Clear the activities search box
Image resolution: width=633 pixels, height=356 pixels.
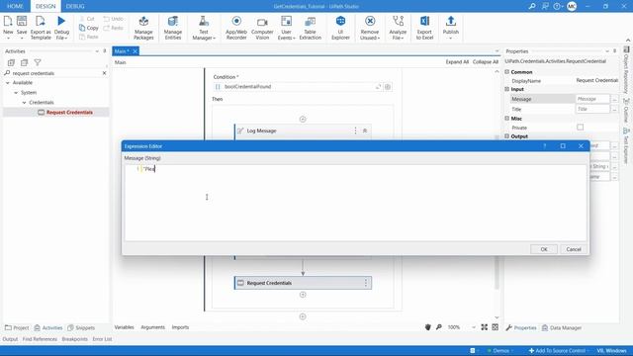pyautogui.click(x=104, y=73)
